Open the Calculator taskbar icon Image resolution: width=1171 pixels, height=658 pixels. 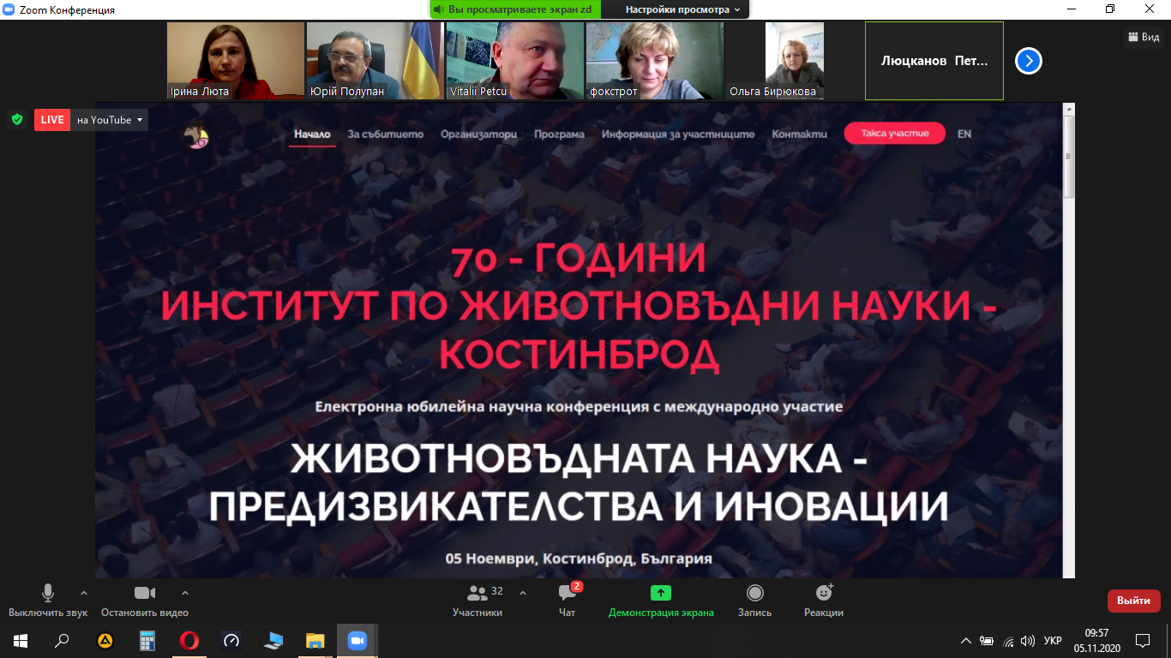[147, 640]
